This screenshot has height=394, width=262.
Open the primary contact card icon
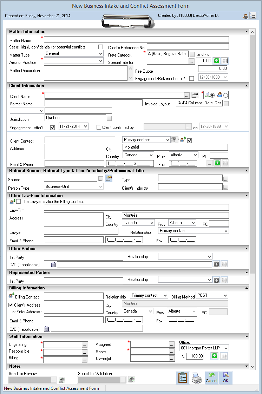tap(174, 140)
